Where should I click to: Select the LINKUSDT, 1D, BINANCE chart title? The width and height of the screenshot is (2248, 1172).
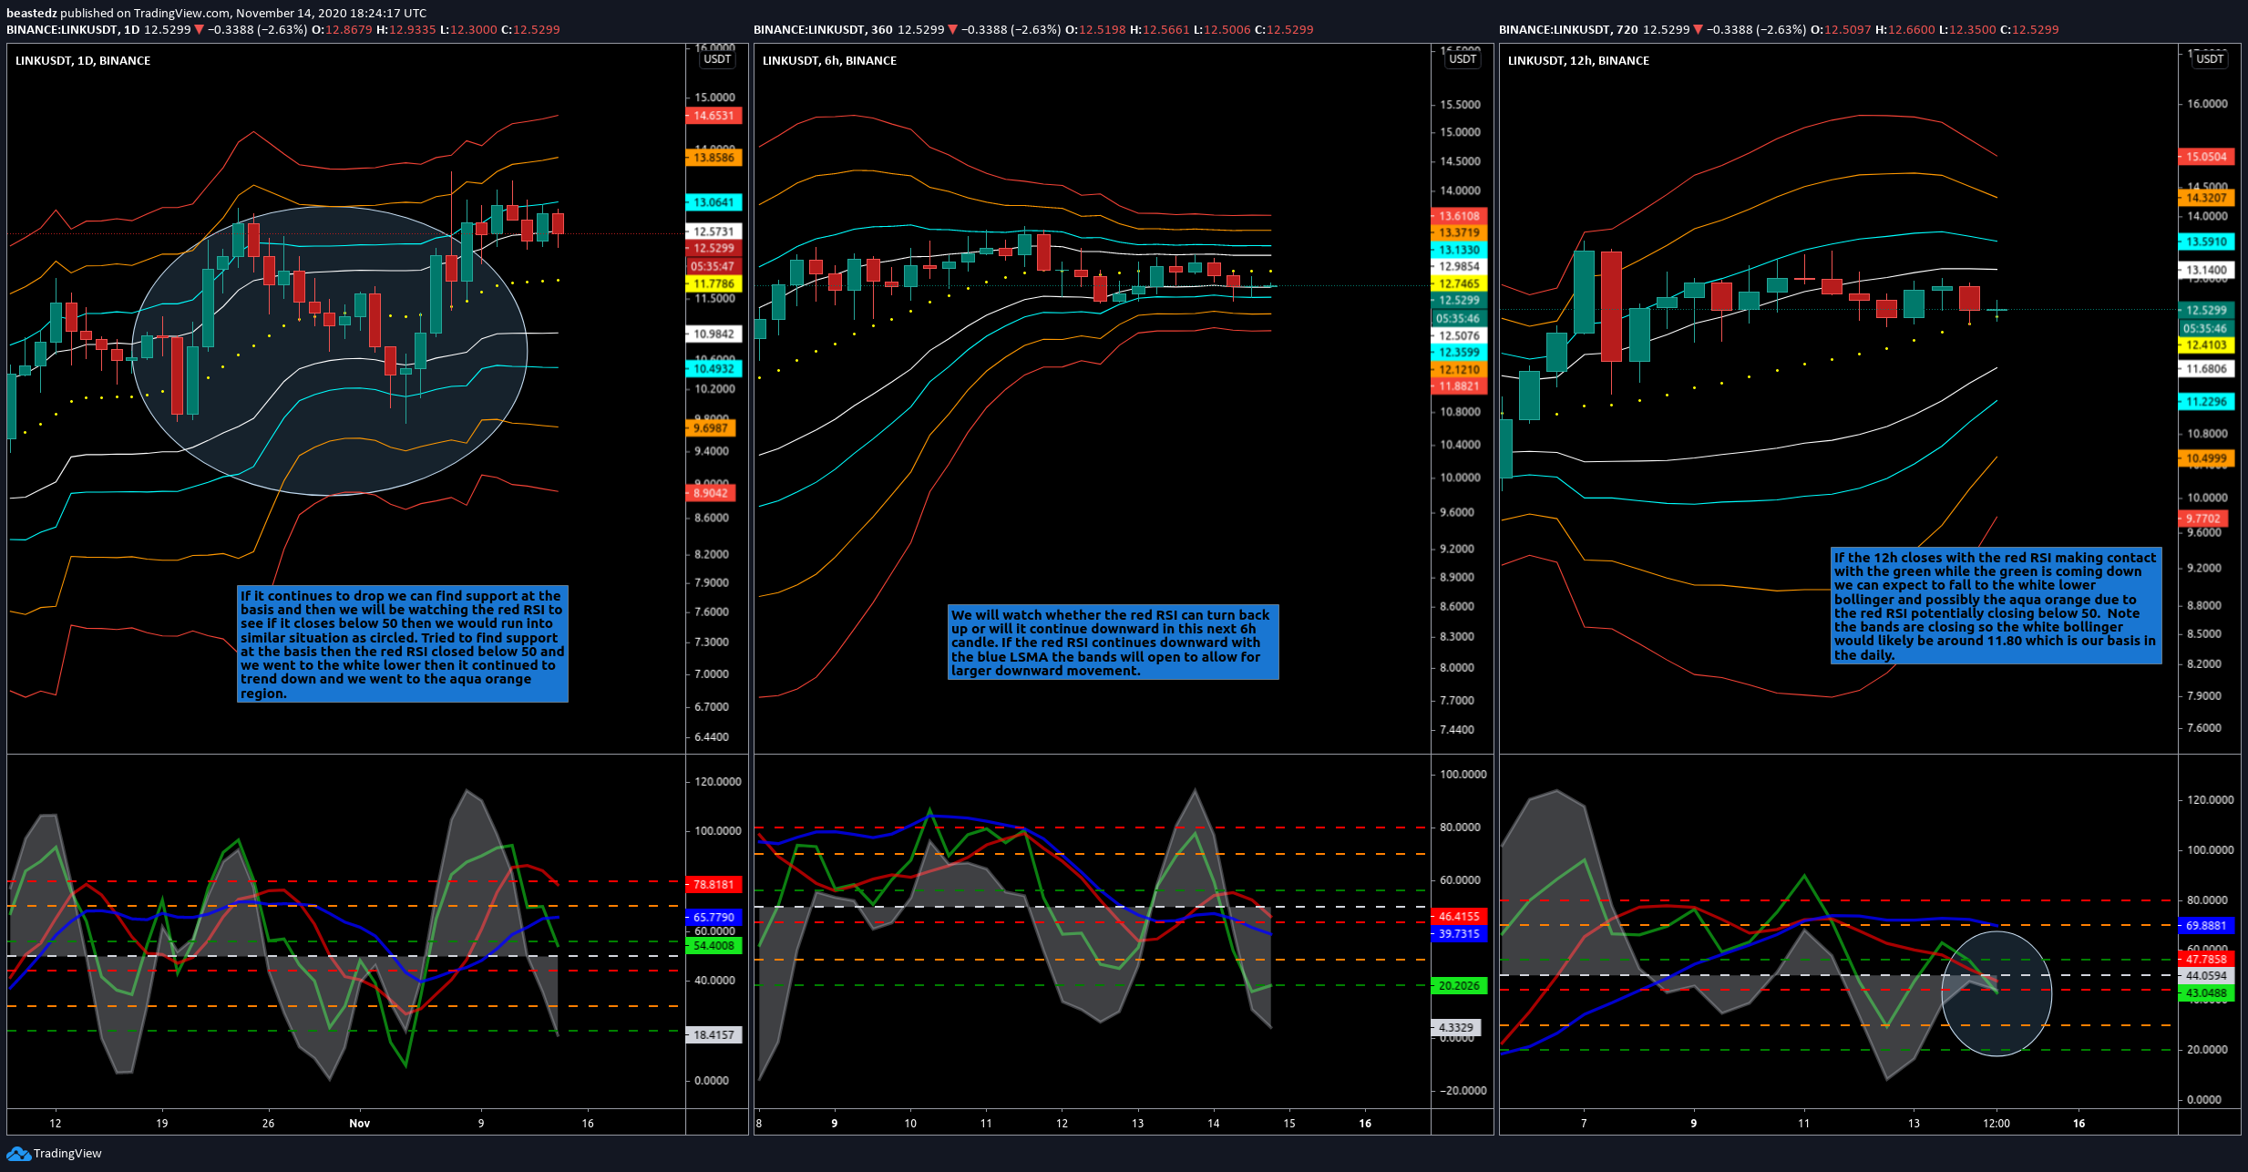83,61
